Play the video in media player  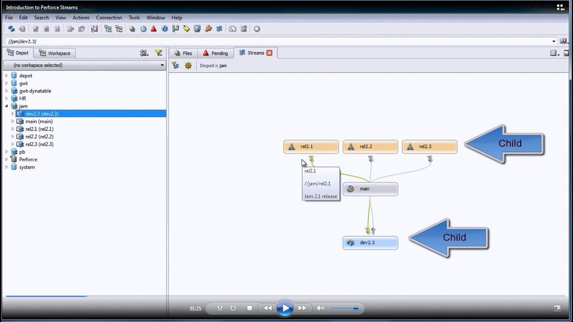coord(285,308)
